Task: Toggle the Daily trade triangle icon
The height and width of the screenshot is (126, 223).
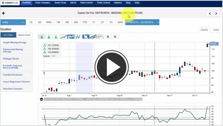Action: coord(56,37)
